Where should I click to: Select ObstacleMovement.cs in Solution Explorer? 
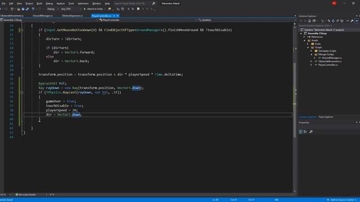tap(330, 61)
